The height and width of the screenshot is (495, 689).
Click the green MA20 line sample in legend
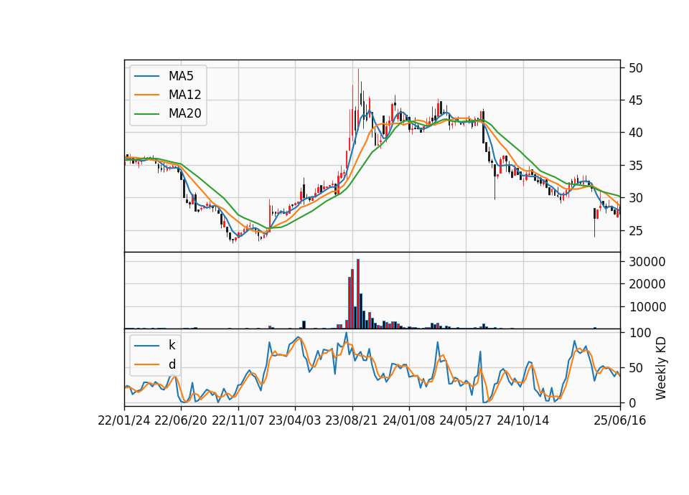point(146,114)
